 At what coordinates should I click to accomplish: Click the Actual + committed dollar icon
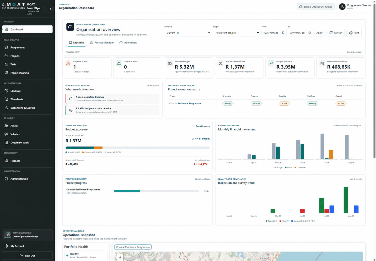[x=220, y=64]
